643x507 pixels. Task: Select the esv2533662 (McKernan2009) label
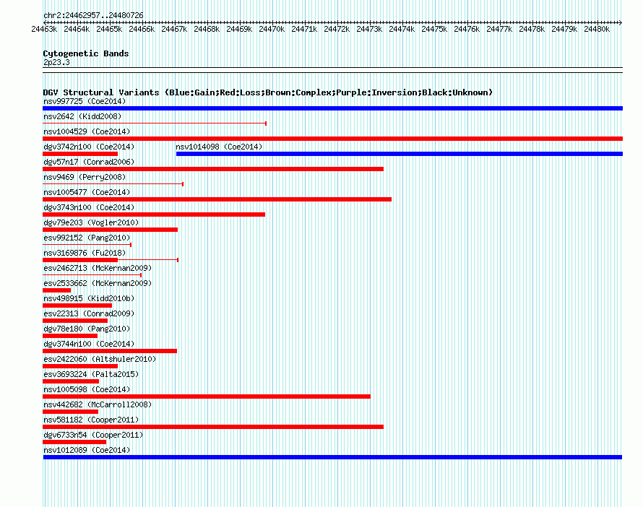[x=98, y=283]
